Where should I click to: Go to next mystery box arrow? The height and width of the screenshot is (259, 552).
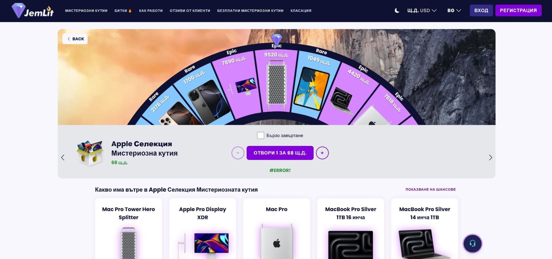pyautogui.click(x=490, y=157)
